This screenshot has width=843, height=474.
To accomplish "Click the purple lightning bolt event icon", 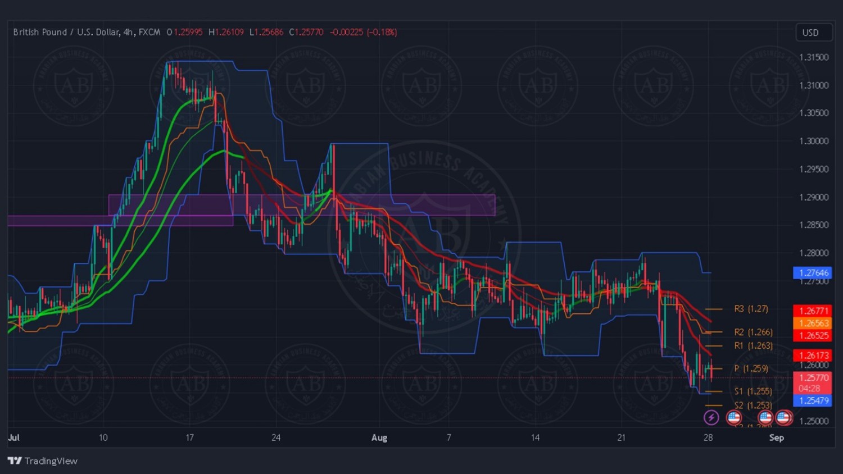I will 711,417.
